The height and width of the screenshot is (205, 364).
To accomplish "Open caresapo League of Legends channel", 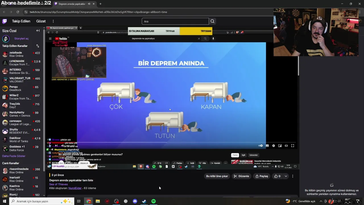I will [x=22, y=123].
